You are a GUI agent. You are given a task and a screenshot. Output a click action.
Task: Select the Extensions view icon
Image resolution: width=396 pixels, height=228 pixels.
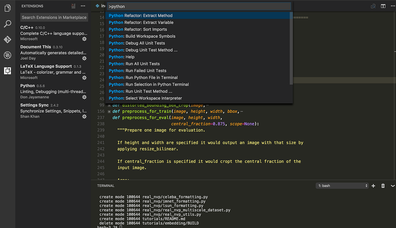click(7, 71)
